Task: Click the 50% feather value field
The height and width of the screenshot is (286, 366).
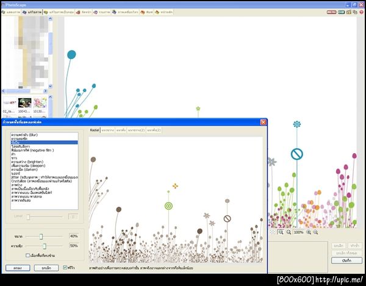Action: 74,246
